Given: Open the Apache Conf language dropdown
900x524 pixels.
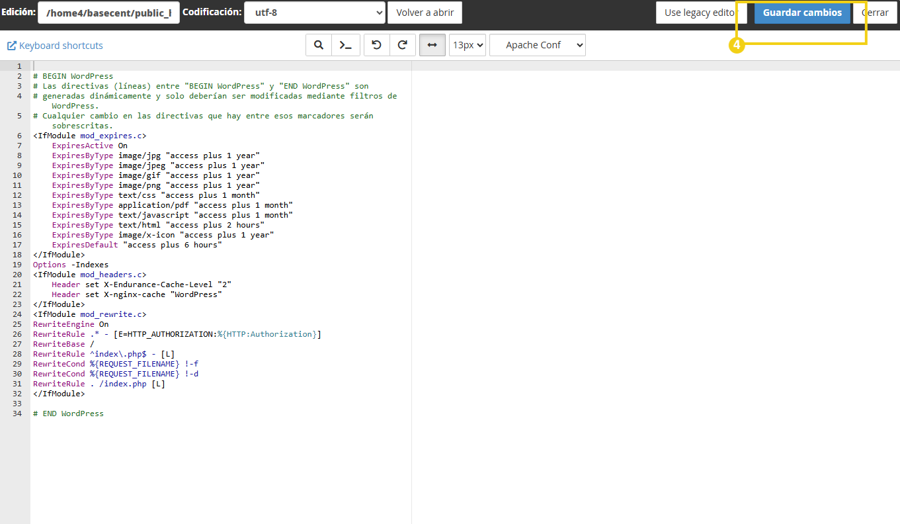Looking at the screenshot, I should click(x=537, y=45).
